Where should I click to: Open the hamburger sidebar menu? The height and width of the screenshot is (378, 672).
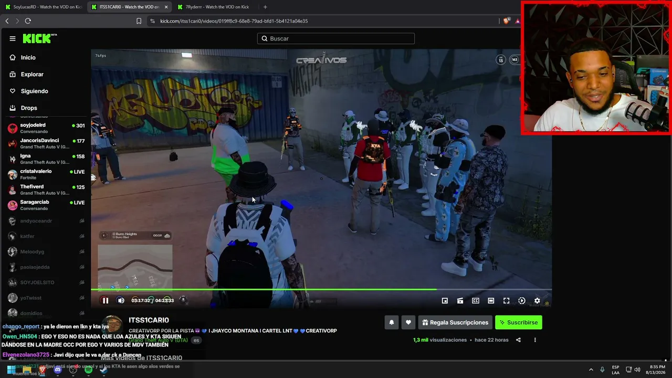(13, 38)
